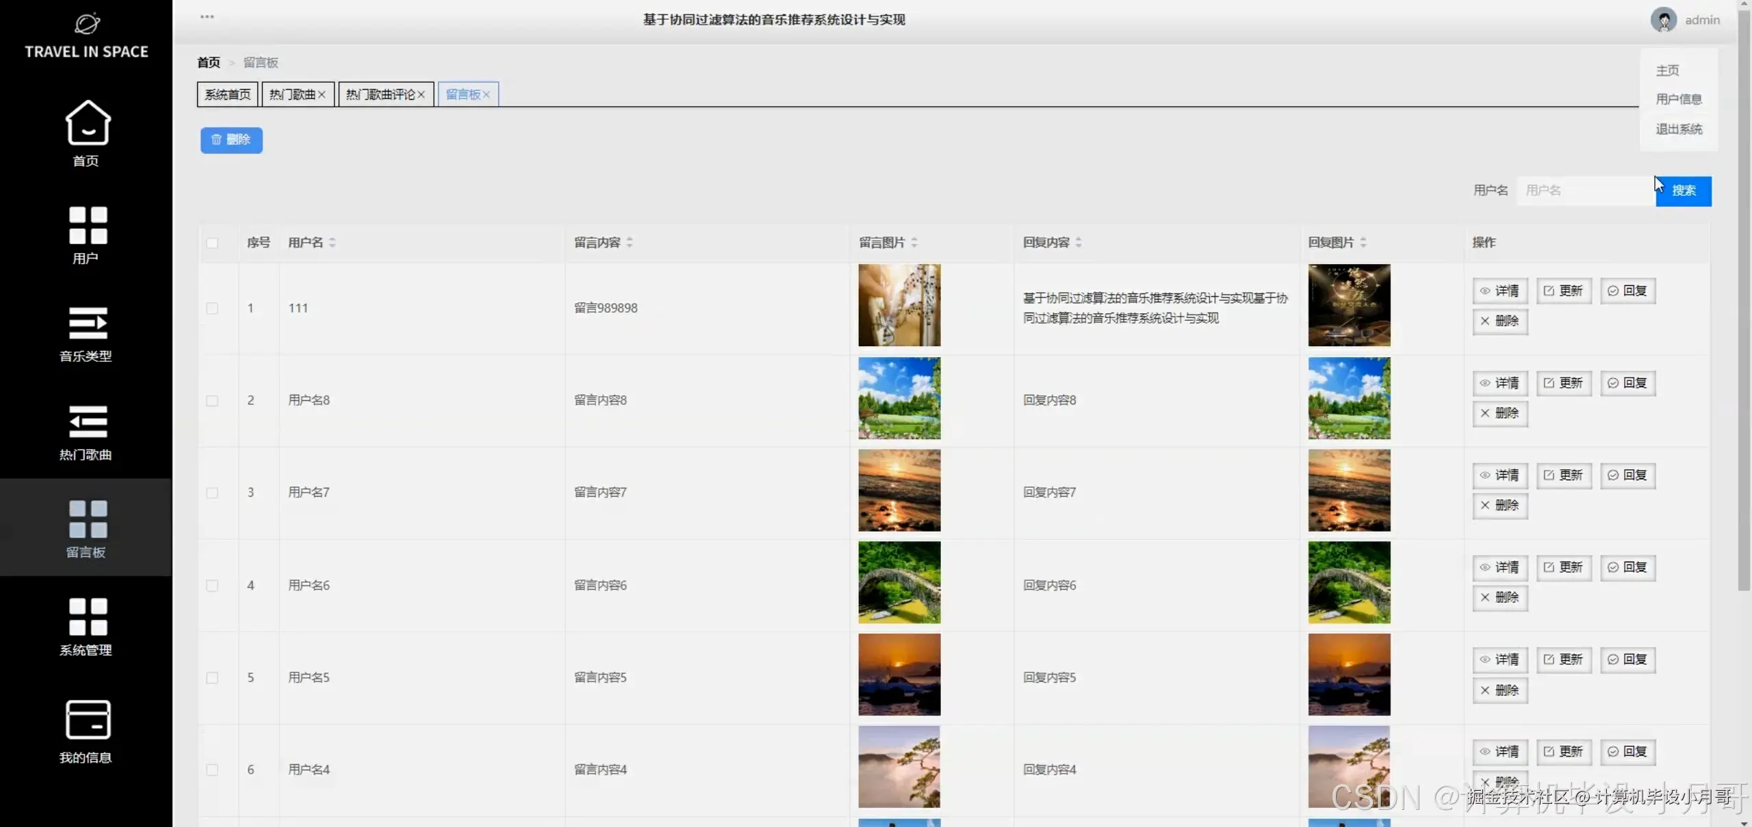The width and height of the screenshot is (1752, 827).
Task: Toggle the select-all checkbox in table header
Action: (x=212, y=243)
